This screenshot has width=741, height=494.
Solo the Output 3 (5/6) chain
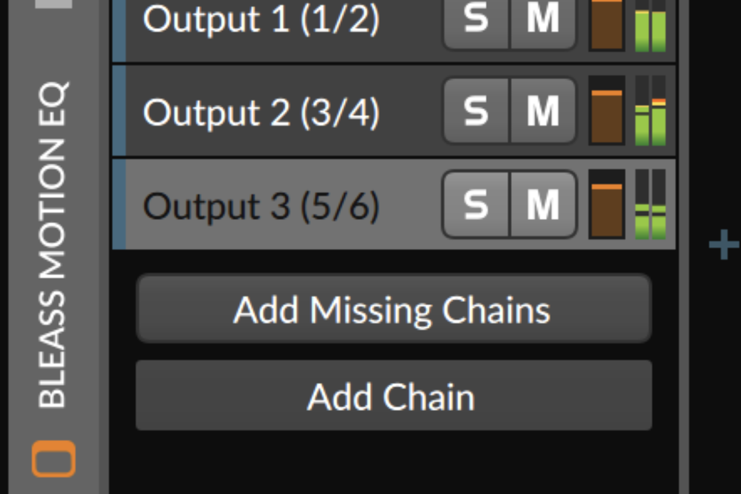point(476,204)
